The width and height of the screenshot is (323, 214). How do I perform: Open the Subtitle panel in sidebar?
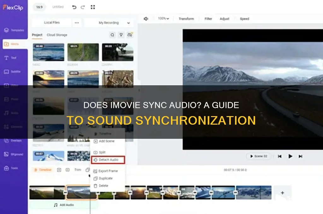[x=12, y=71]
